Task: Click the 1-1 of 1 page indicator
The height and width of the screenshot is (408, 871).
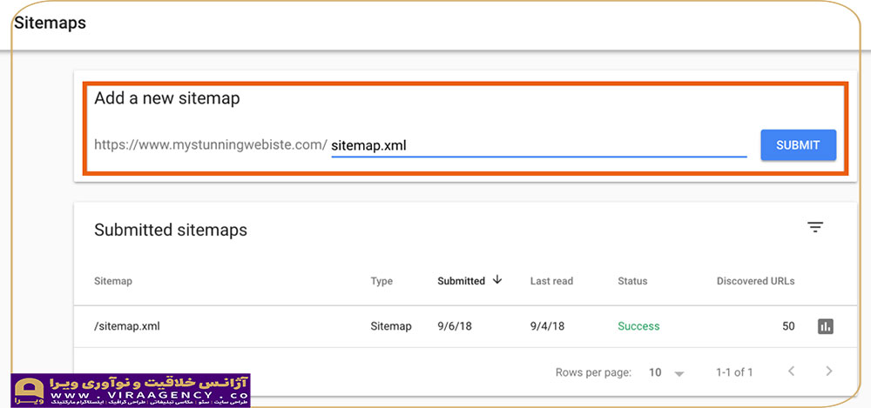Action: coord(734,372)
